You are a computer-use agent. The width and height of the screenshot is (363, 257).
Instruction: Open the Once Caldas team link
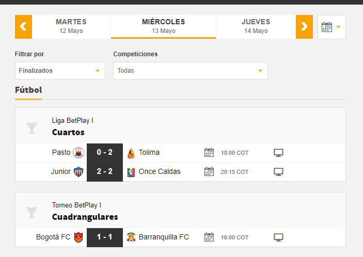(160, 172)
